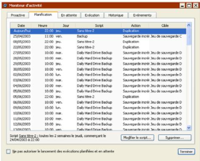Sort by the Date column header
The width and height of the screenshot is (200, 161).
tap(21, 26)
